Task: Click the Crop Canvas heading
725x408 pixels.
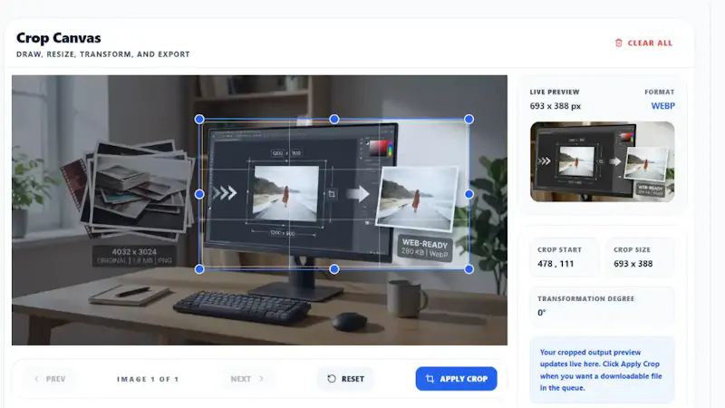Action: 59,38
